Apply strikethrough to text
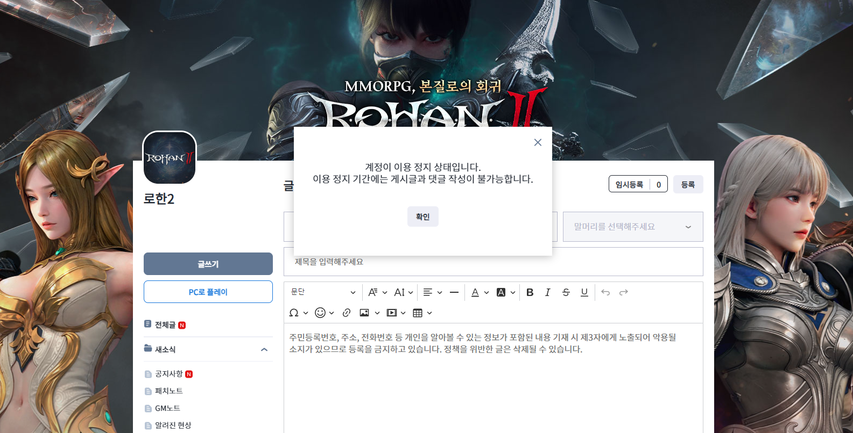The height and width of the screenshot is (433, 853). pos(566,292)
